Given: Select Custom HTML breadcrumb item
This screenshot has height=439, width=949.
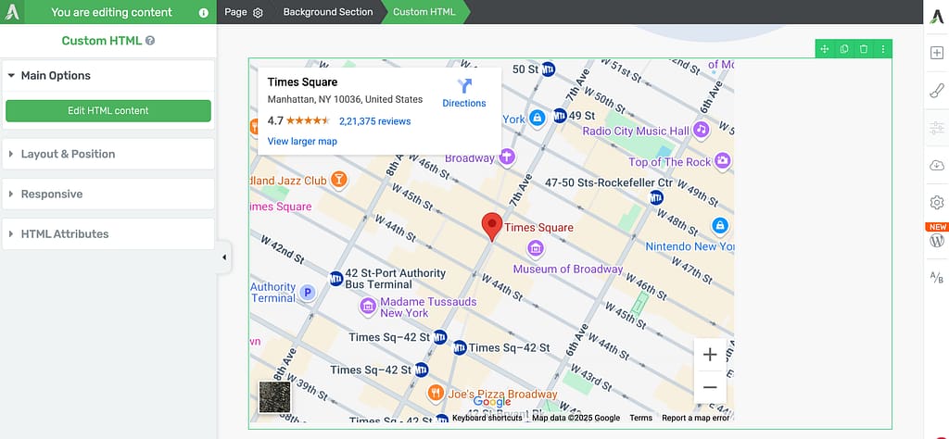Looking at the screenshot, I should pyautogui.click(x=424, y=12).
